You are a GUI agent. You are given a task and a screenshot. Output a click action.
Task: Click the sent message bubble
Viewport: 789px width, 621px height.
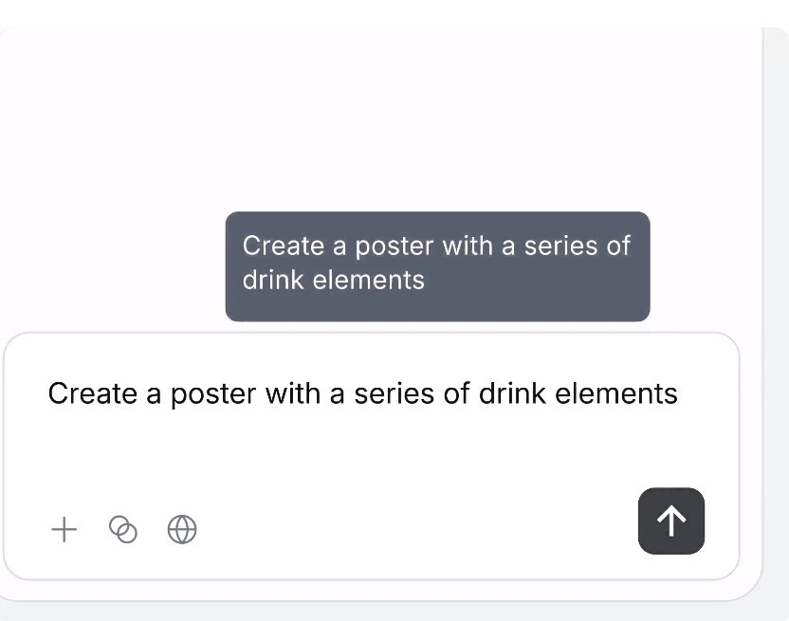coord(437,265)
